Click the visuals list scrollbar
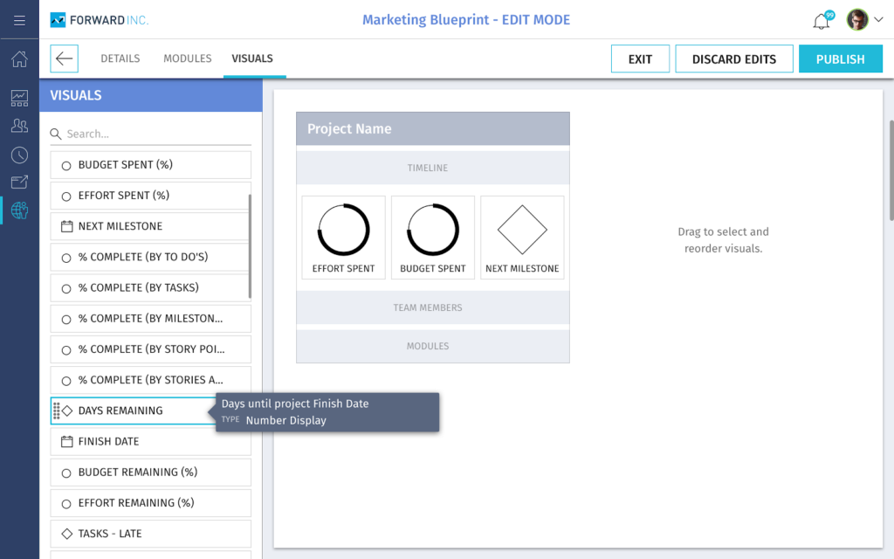The height and width of the screenshot is (559, 894). tap(250, 246)
